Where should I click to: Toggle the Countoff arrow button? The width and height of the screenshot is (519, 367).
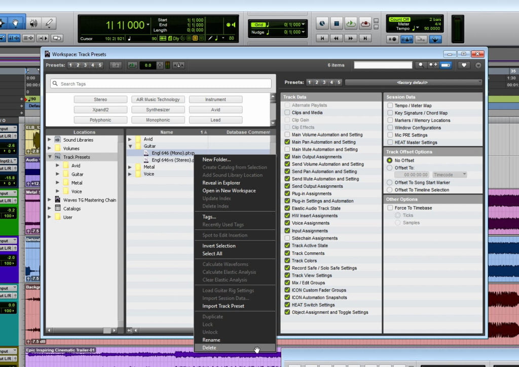[x=421, y=40]
